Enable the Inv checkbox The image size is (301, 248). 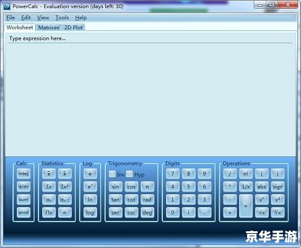112,174
